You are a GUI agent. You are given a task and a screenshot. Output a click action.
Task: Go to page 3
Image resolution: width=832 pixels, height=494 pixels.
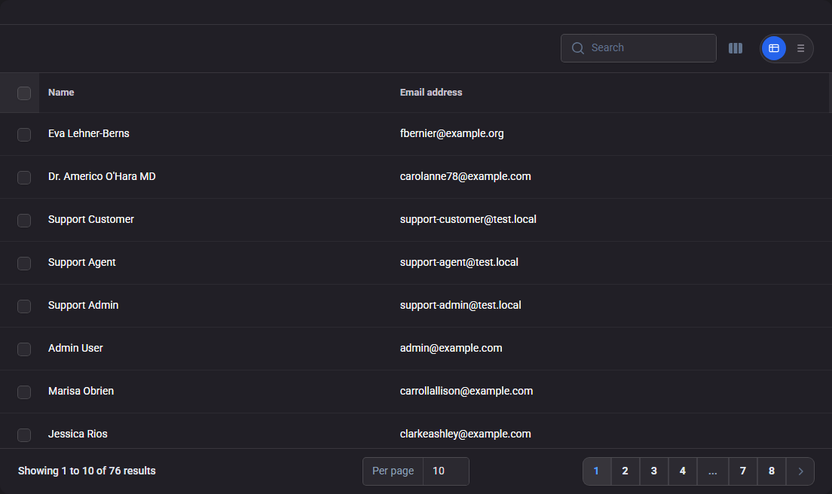pyautogui.click(x=653, y=471)
